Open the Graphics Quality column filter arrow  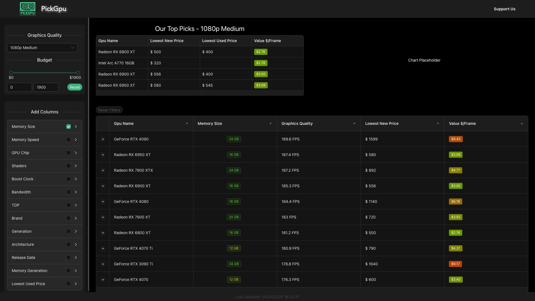click(354, 123)
